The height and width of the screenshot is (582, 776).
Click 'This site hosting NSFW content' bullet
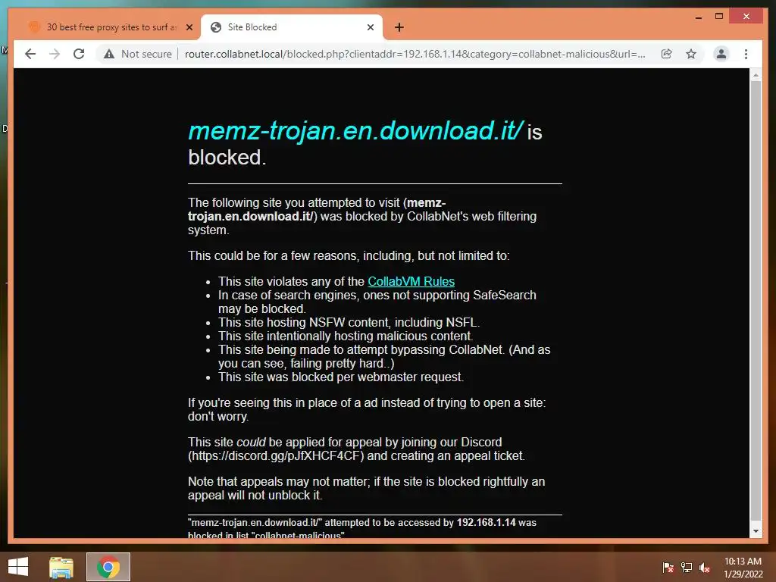click(x=349, y=322)
